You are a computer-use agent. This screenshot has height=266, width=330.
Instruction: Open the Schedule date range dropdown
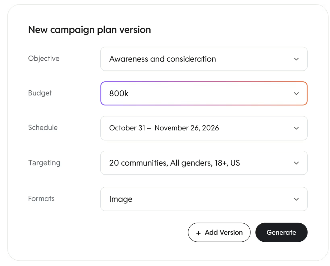pos(204,128)
